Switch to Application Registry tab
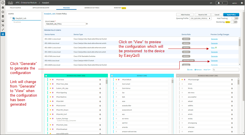 (x=41, y=8)
